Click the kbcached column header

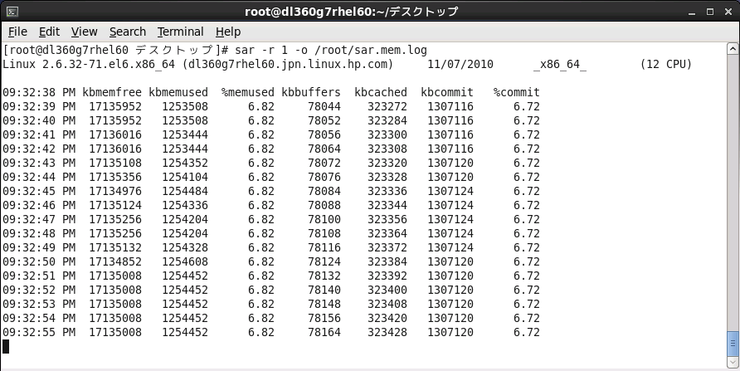coord(381,92)
